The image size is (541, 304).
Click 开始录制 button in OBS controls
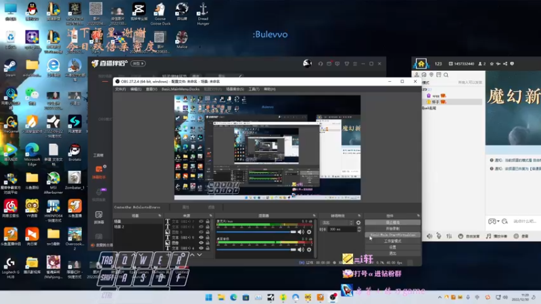(393, 228)
